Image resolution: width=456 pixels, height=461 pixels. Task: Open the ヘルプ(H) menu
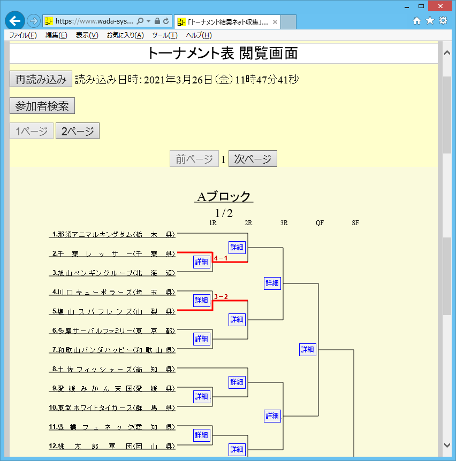[x=199, y=35]
